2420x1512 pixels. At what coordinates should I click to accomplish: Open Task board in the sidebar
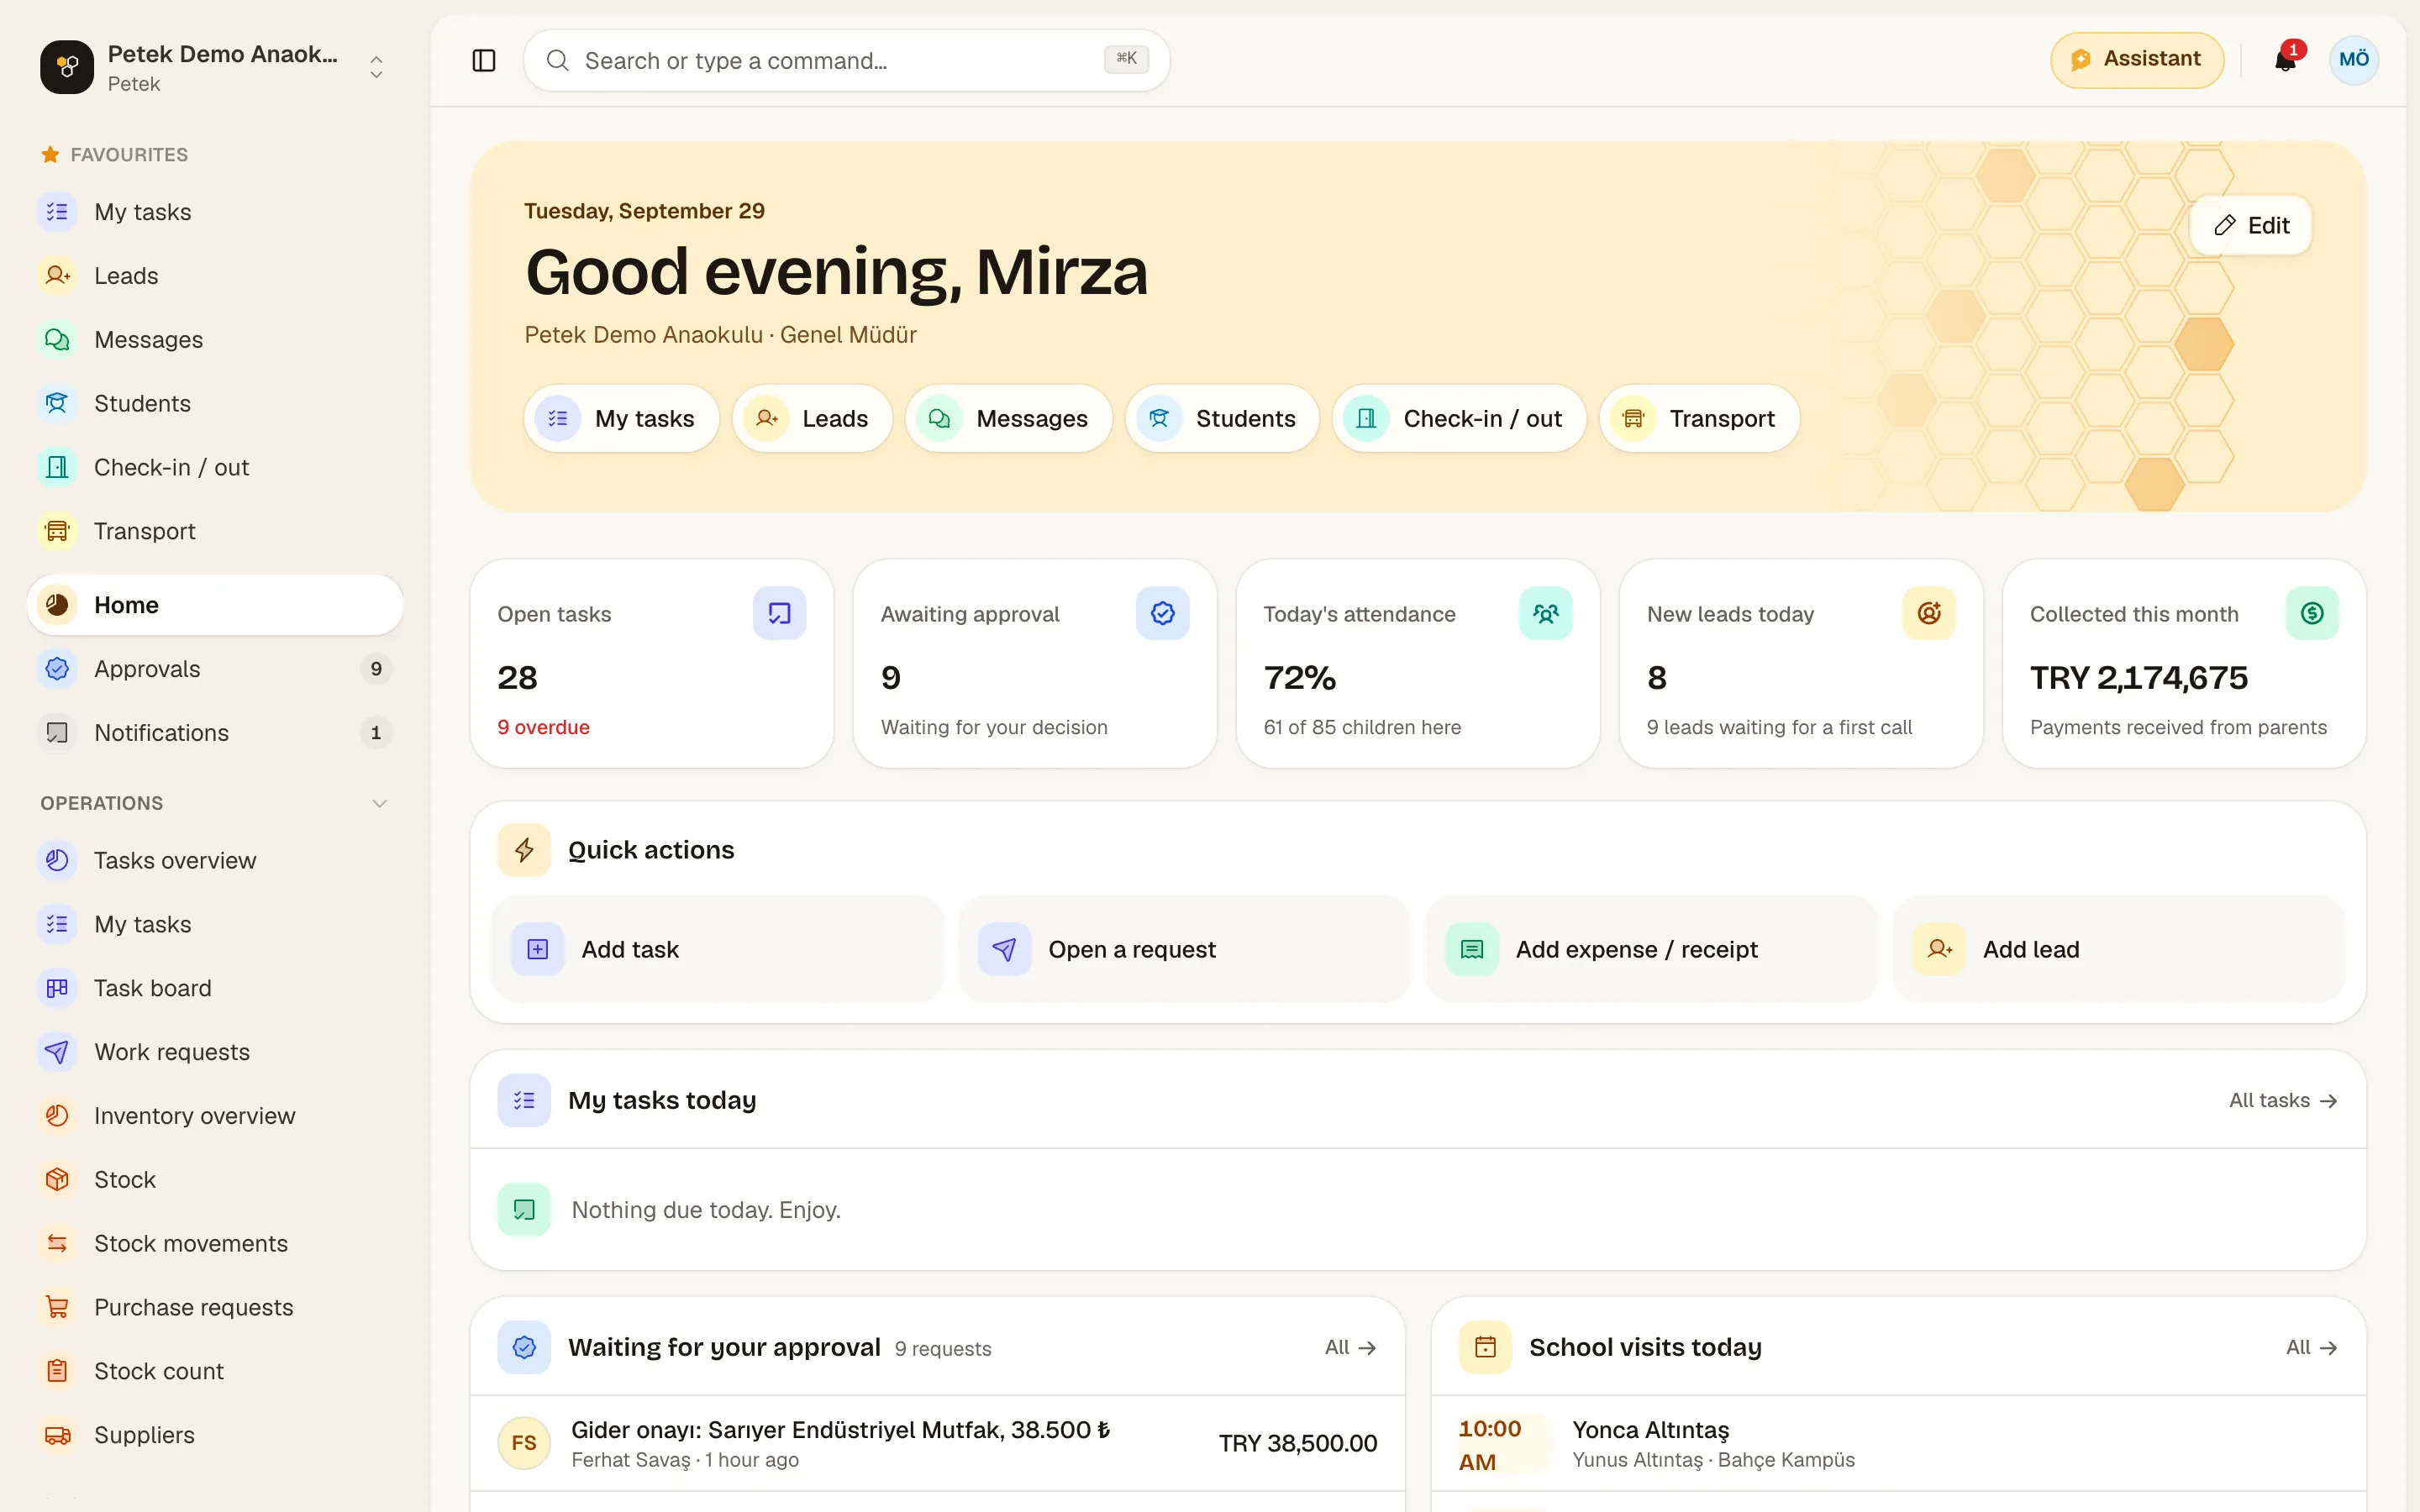(215, 988)
